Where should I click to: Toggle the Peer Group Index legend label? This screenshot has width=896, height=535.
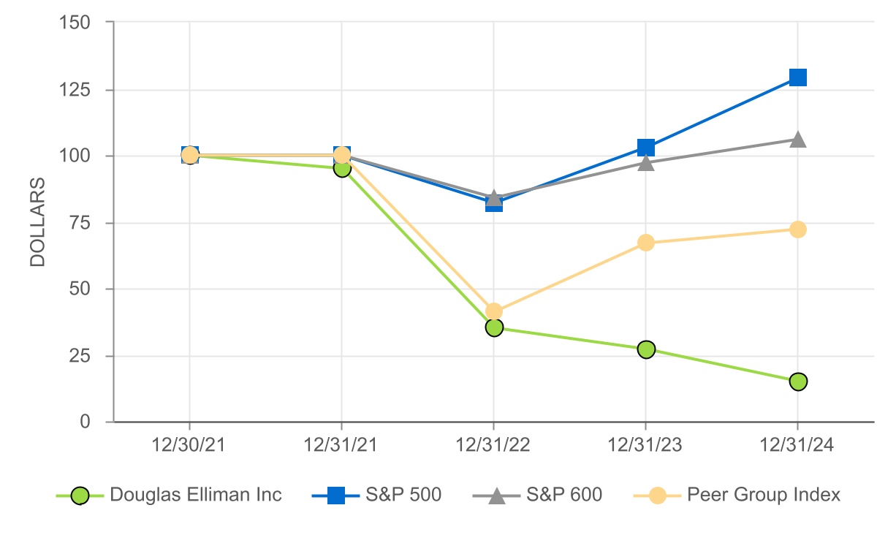[x=764, y=496]
